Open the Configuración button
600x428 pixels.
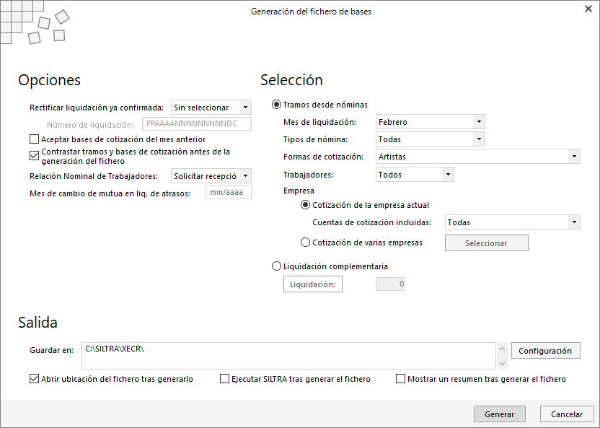click(x=546, y=351)
